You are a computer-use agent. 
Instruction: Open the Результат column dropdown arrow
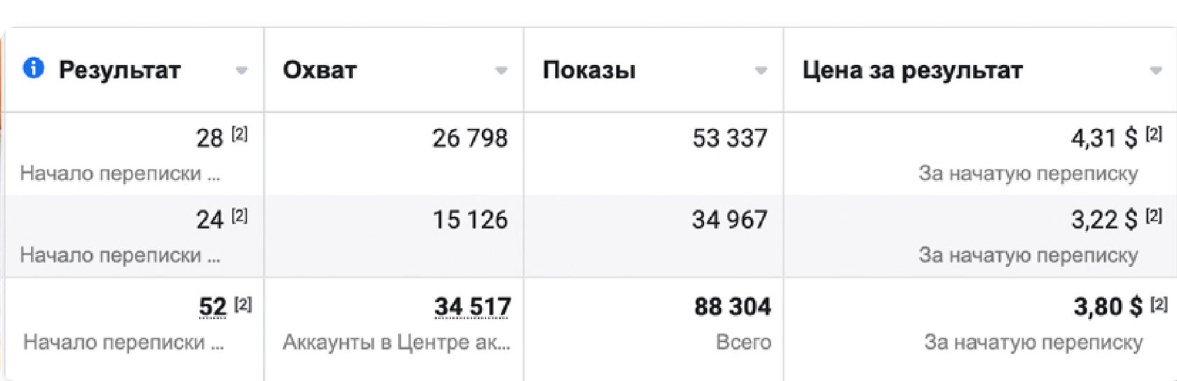click(242, 70)
